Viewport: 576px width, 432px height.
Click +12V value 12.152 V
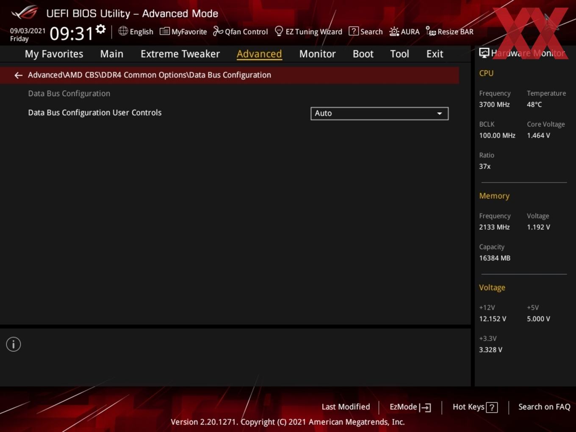493,319
